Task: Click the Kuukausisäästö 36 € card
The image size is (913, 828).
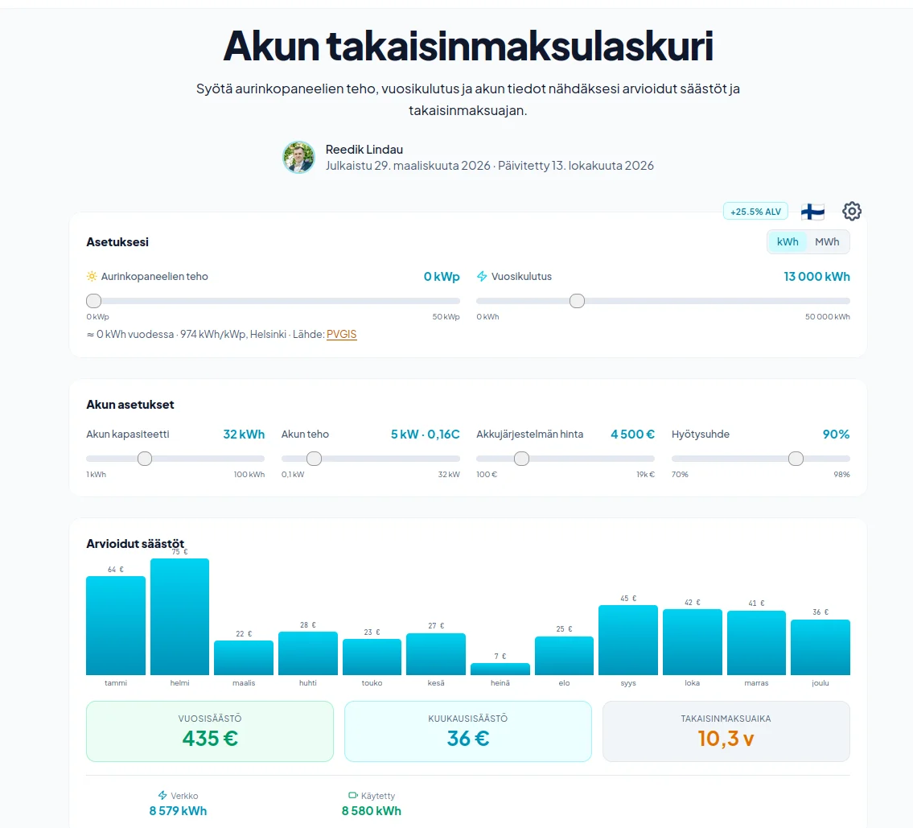Action: [468, 731]
